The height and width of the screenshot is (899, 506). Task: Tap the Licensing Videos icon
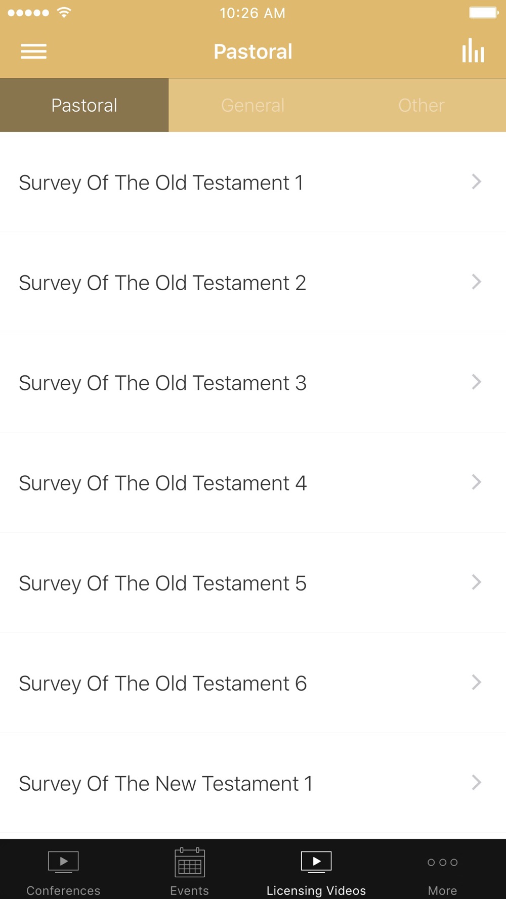[x=316, y=862]
